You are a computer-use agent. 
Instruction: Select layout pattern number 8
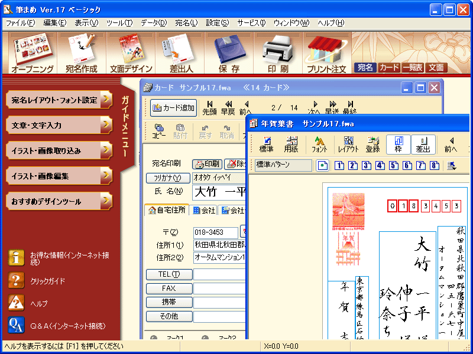(435, 166)
